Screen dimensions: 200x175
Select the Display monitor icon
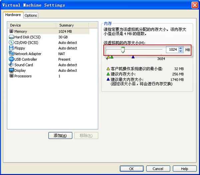tap(11, 70)
